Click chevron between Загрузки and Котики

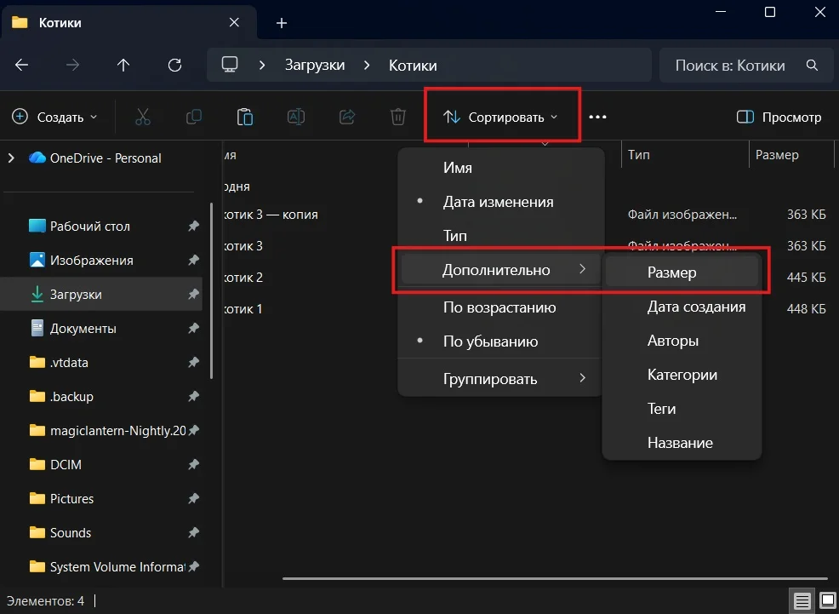click(x=367, y=65)
